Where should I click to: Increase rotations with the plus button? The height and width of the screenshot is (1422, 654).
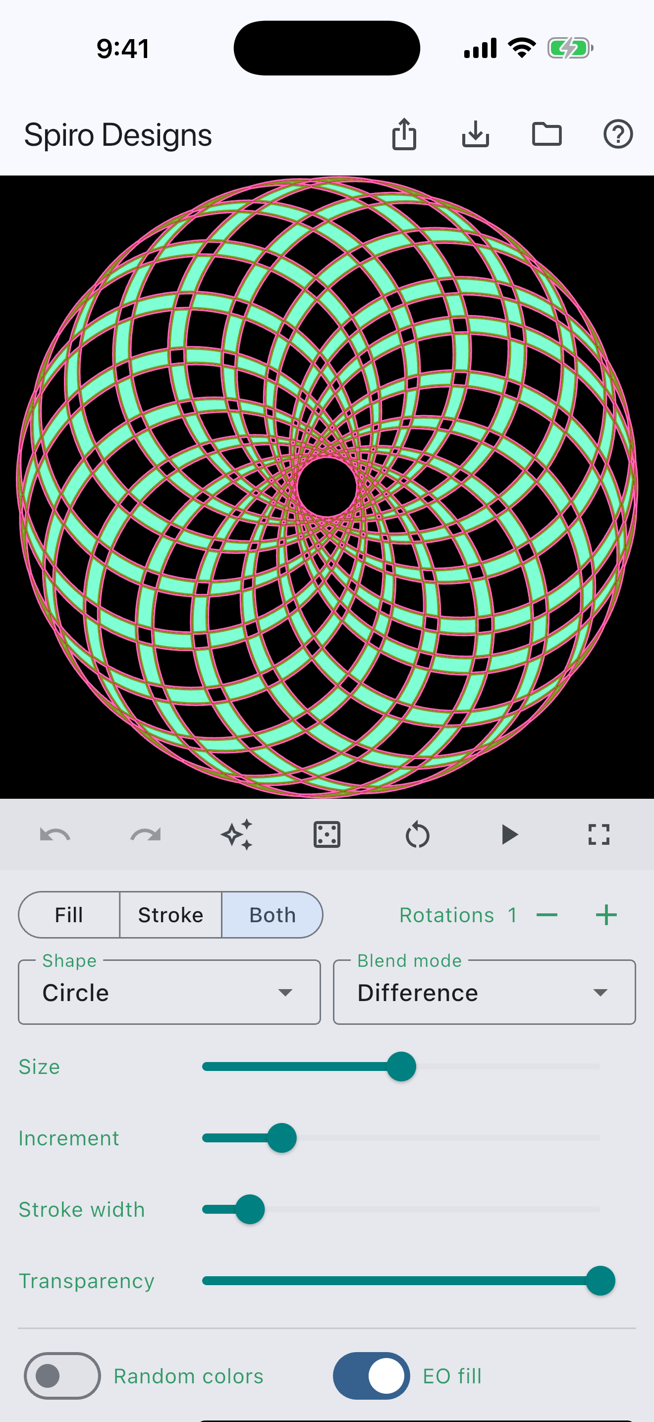click(606, 915)
